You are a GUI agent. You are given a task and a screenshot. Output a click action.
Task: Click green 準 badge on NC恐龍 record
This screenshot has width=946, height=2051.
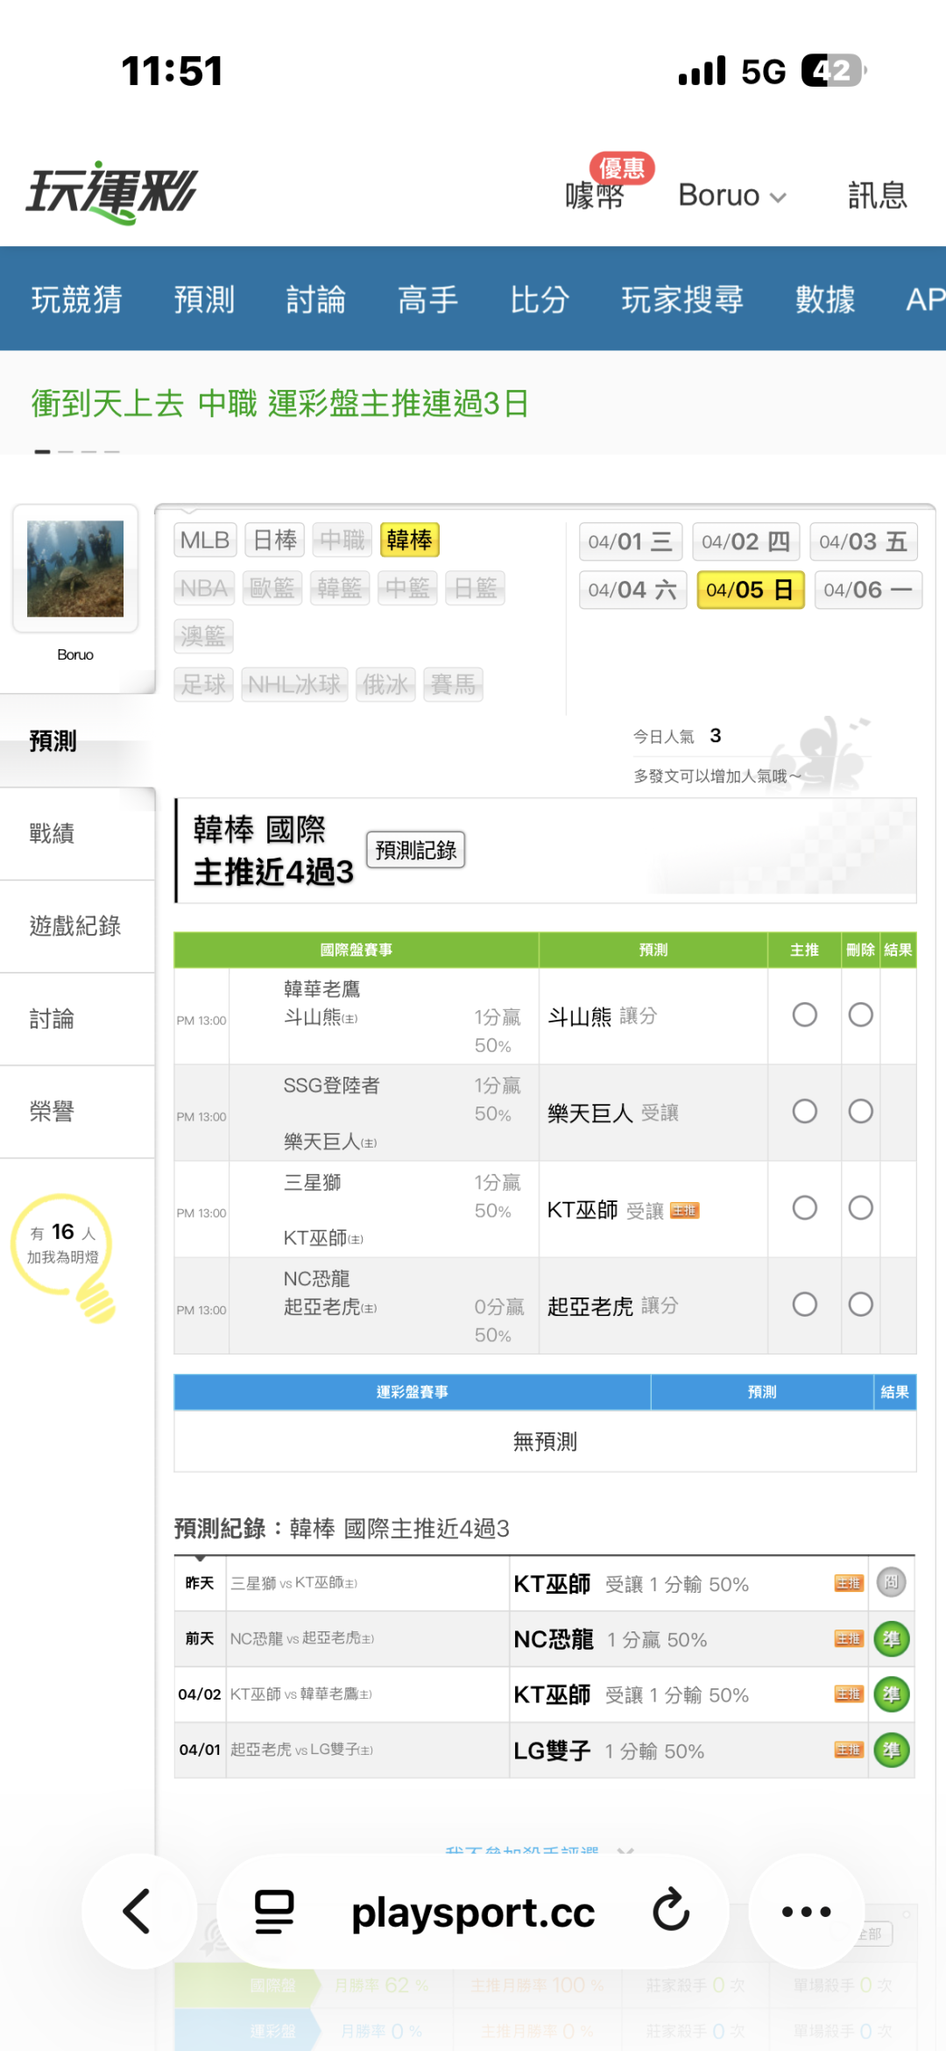coord(892,1639)
